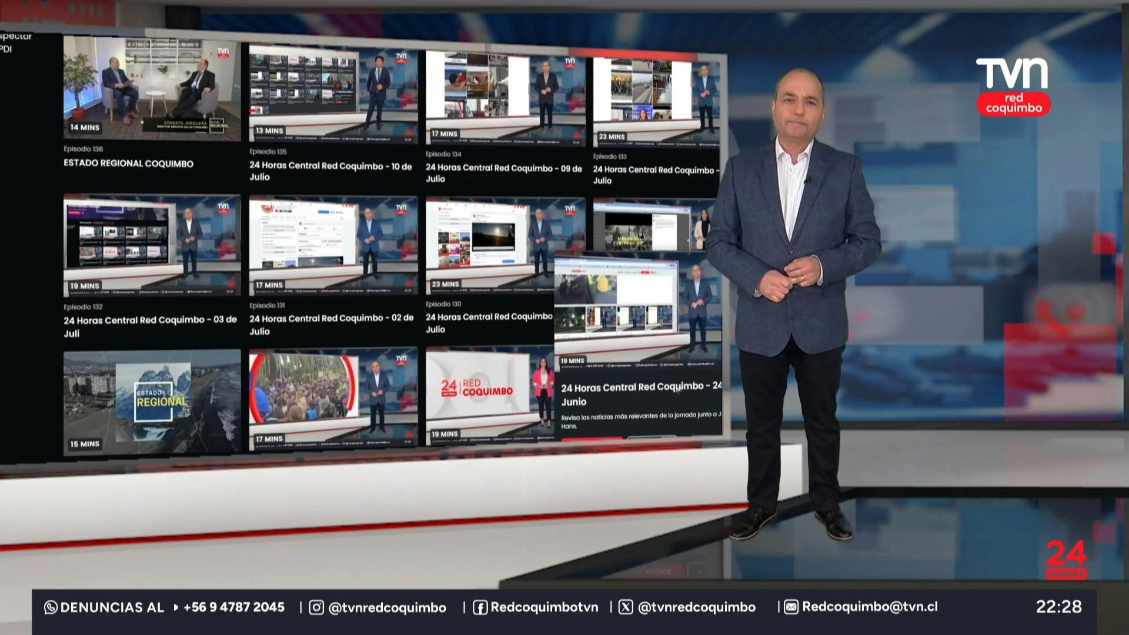Click the Facebook icon before Redcoquimbotvn

480,607
